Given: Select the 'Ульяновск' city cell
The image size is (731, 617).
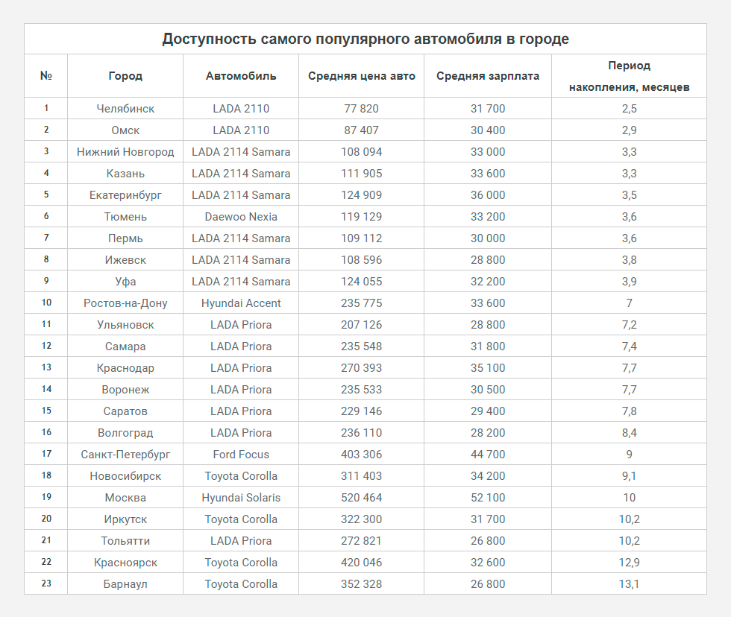Looking at the screenshot, I should [125, 325].
